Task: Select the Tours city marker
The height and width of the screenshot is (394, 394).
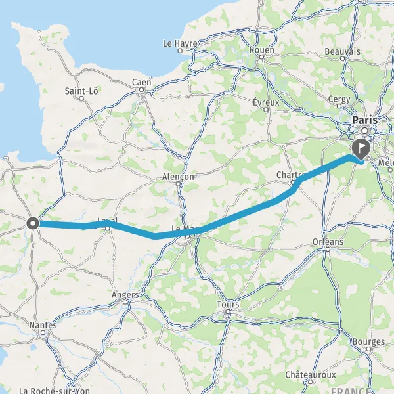Action: click(228, 311)
